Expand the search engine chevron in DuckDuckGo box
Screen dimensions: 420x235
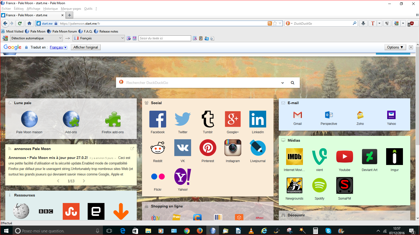point(282,83)
